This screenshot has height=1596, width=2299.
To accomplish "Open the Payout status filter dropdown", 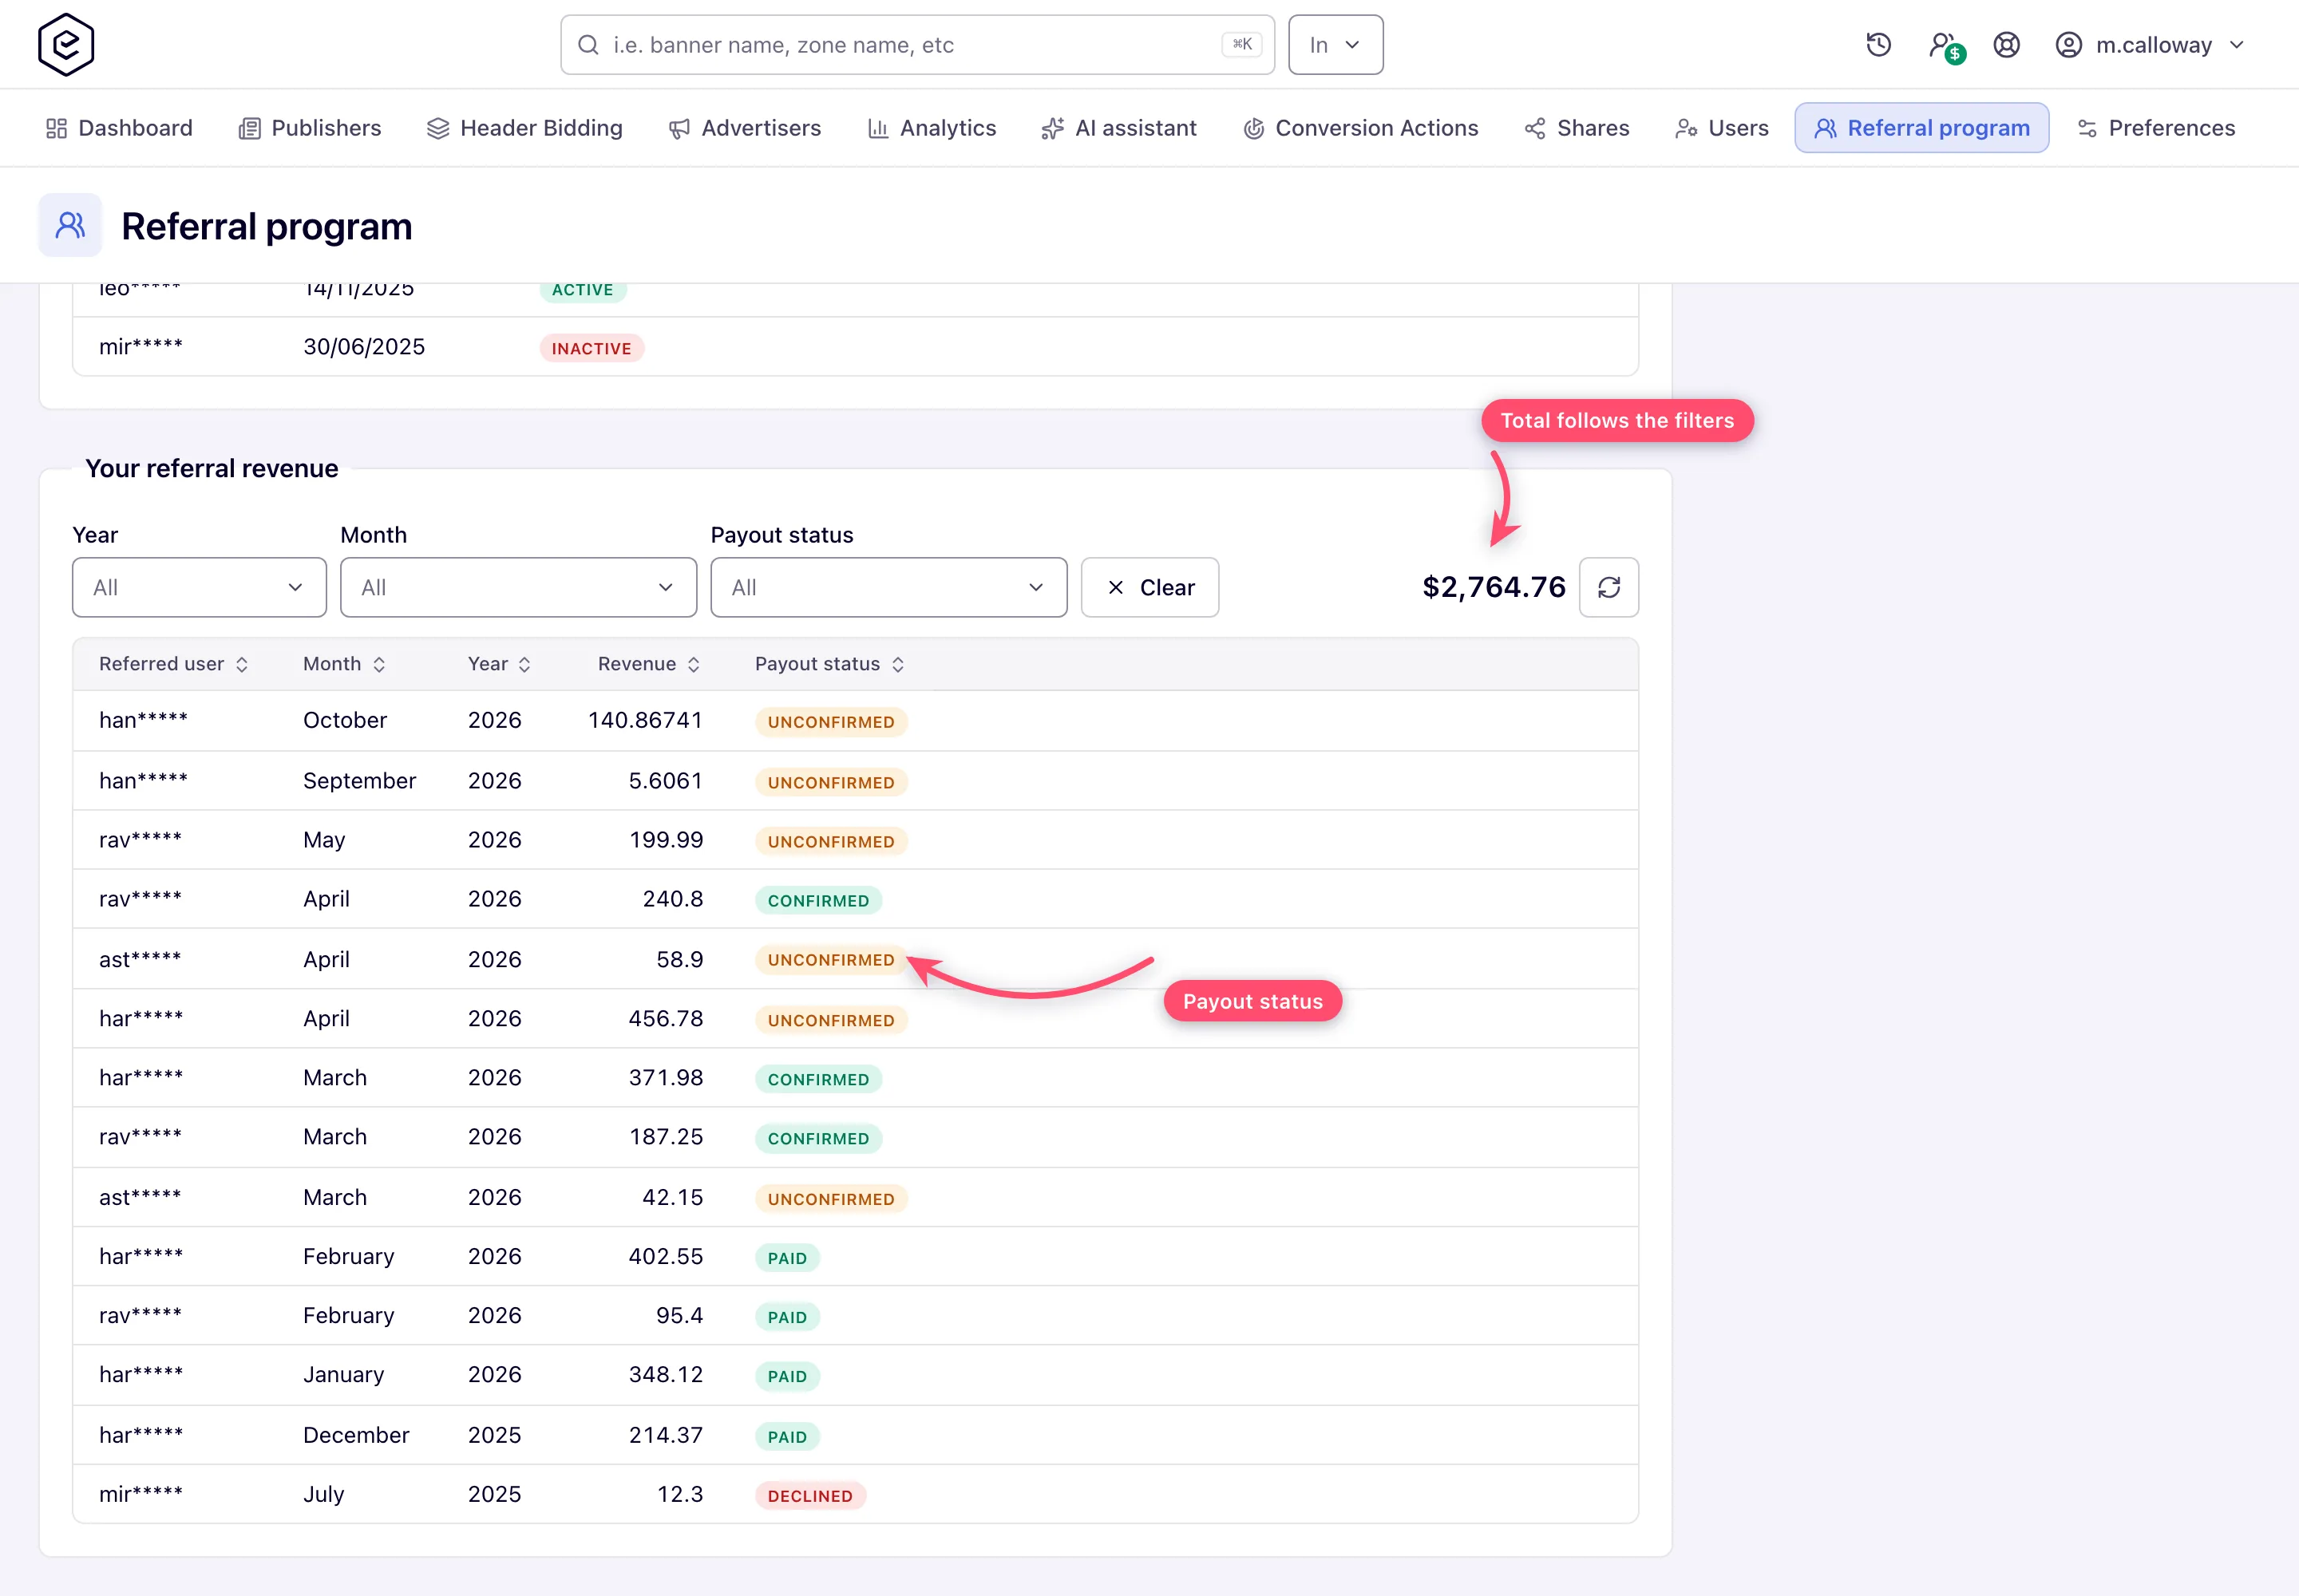I will coord(888,587).
